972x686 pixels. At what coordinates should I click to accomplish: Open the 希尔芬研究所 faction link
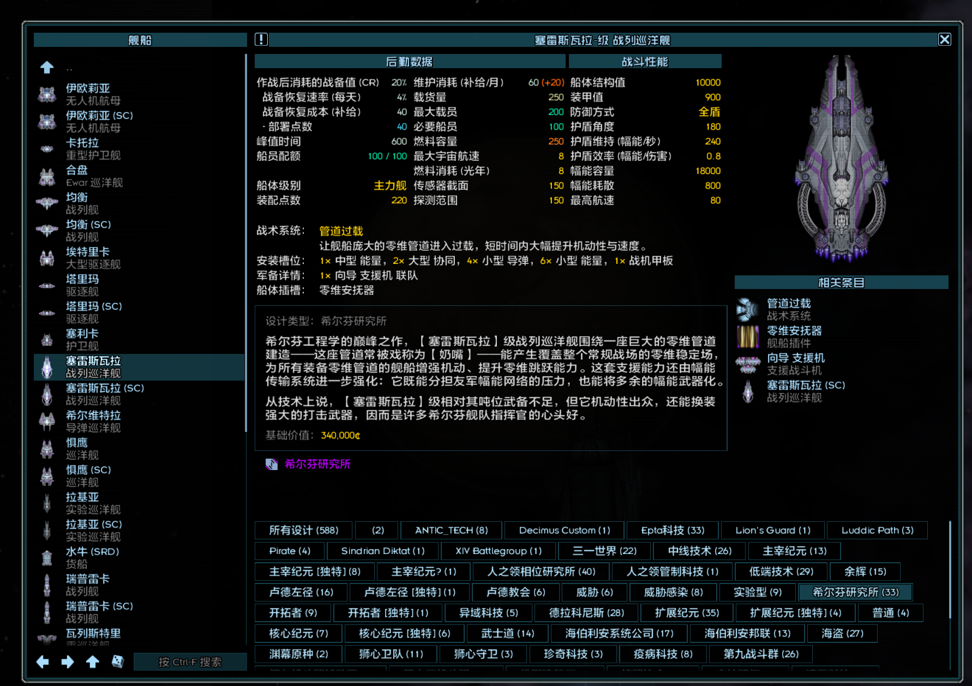point(317,464)
